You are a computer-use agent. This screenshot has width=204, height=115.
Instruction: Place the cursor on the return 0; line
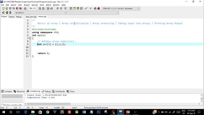click(43, 53)
